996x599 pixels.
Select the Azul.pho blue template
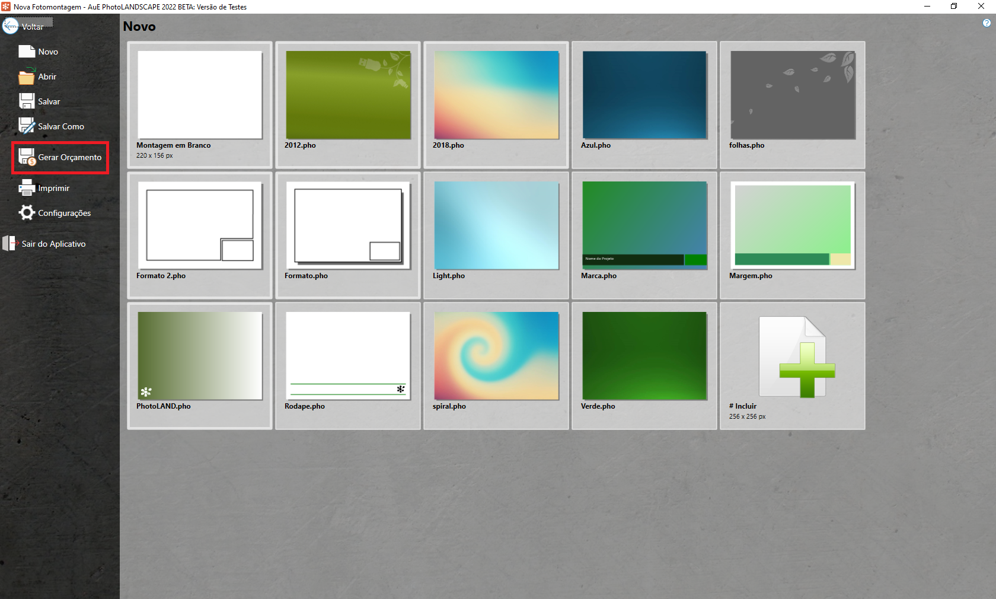[644, 95]
